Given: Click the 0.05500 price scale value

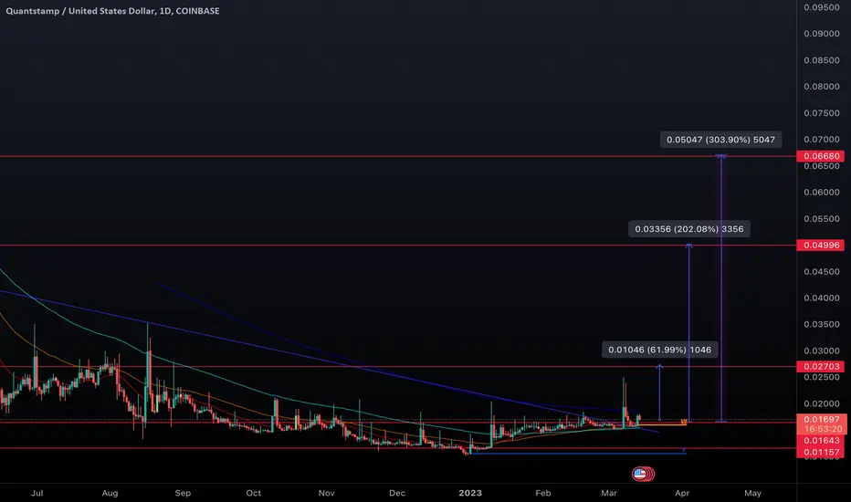Looking at the screenshot, I should point(822,219).
